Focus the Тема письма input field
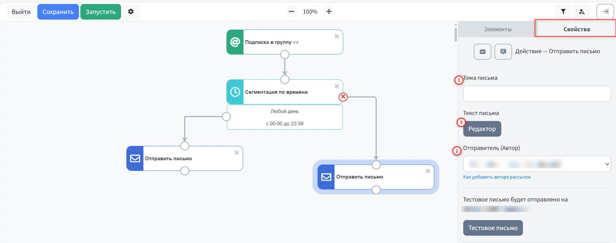The image size is (616, 243). pyautogui.click(x=537, y=94)
